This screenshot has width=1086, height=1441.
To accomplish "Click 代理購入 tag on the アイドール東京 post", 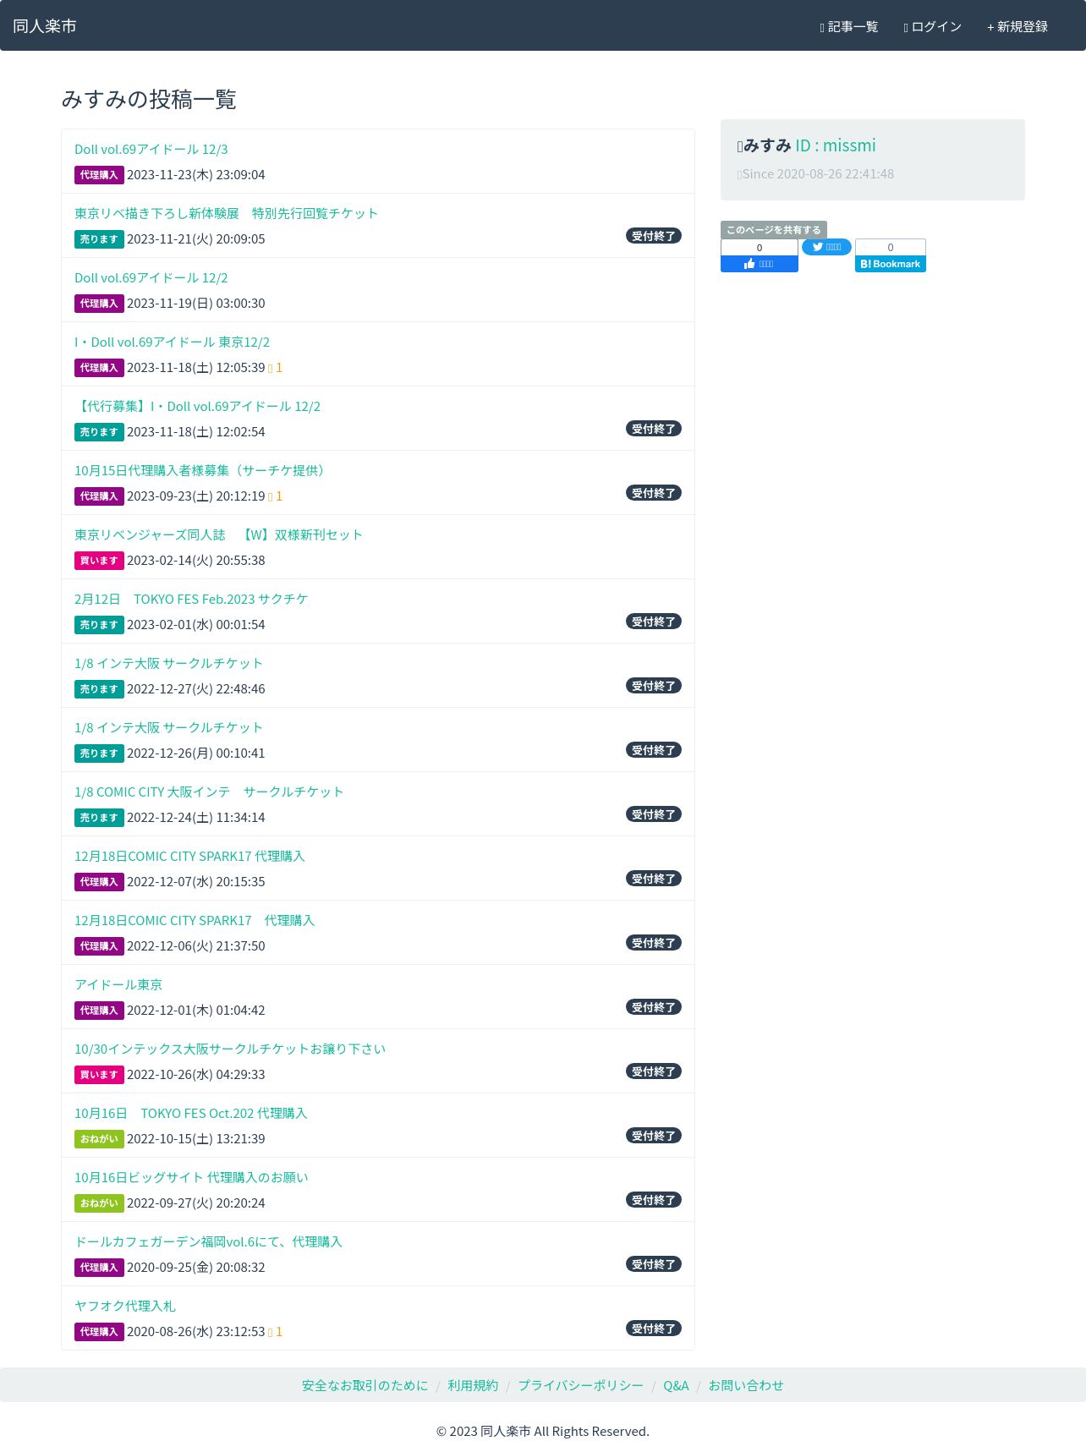I will pyautogui.click(x=99, y=1011).
